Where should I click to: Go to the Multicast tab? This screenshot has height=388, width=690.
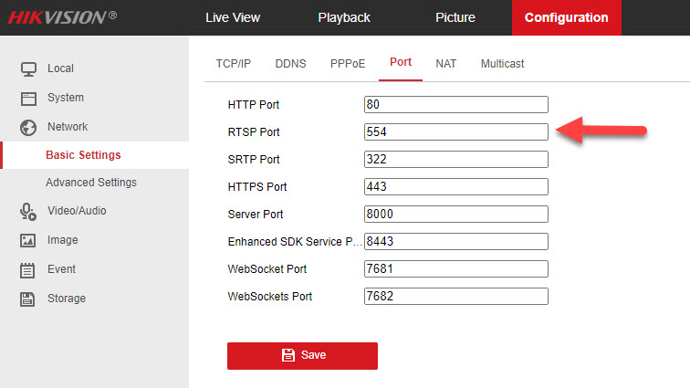[x=502, y=64]
